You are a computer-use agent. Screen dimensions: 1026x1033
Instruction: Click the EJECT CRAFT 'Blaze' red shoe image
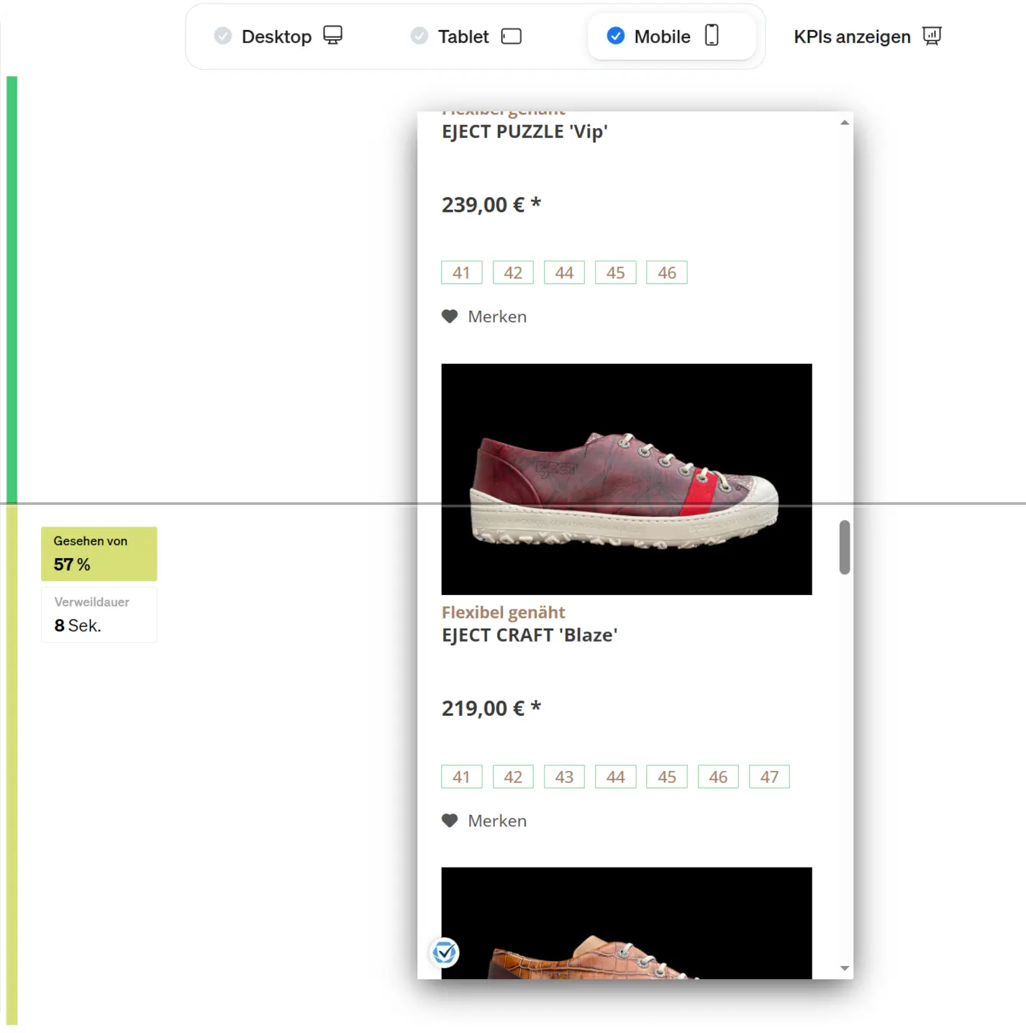click(626, 479)
